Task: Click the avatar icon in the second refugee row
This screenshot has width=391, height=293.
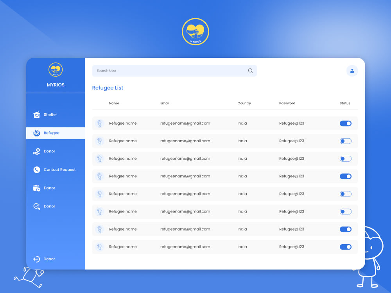Action: [x=100, y=141]
